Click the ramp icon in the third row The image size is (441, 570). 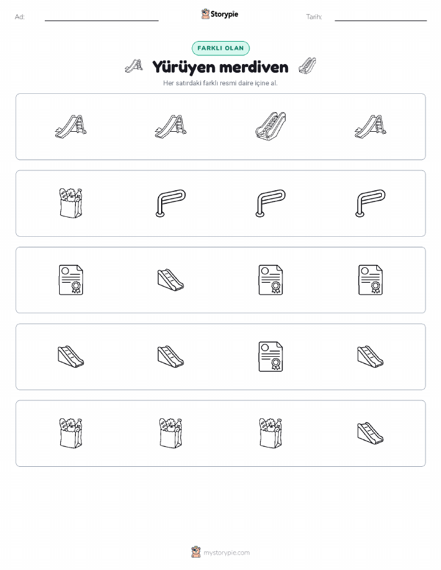tap(170, 280)
